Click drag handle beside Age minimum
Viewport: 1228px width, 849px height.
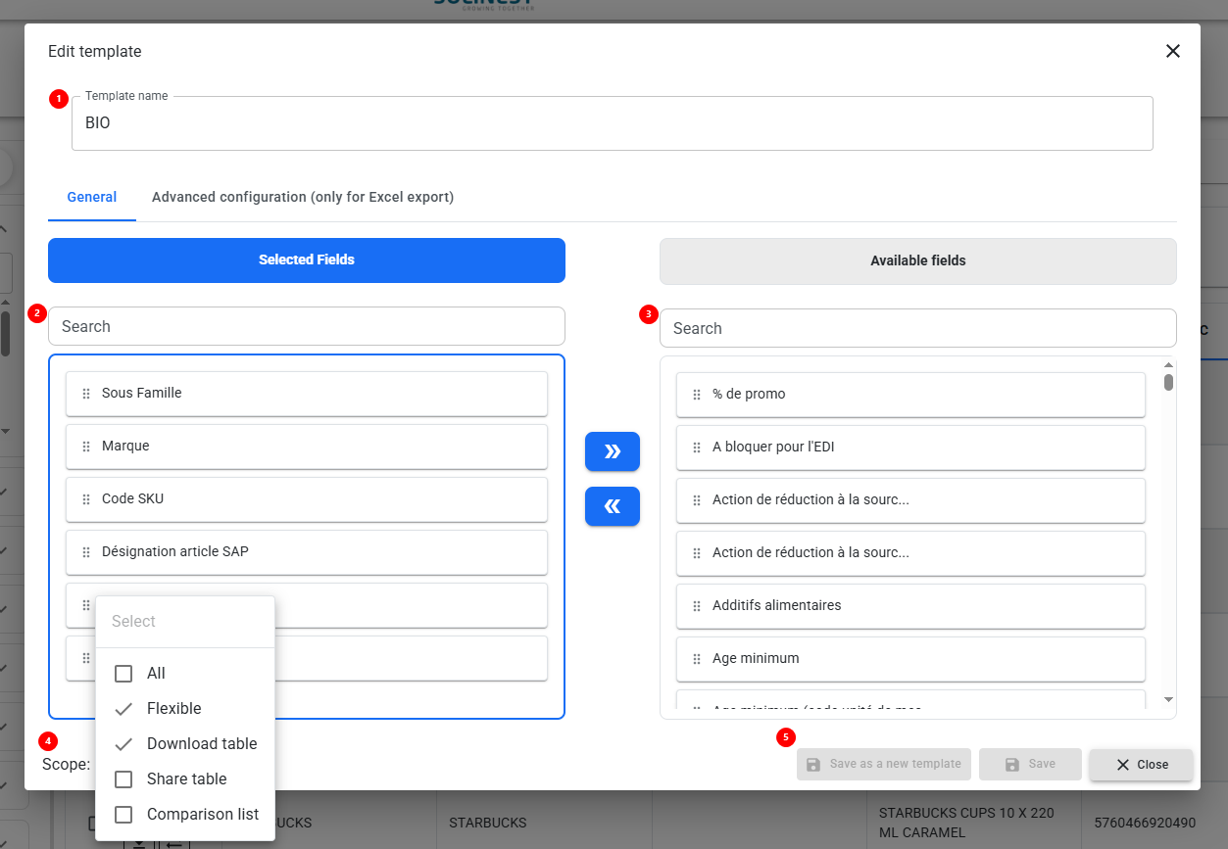tap(697, 659)
